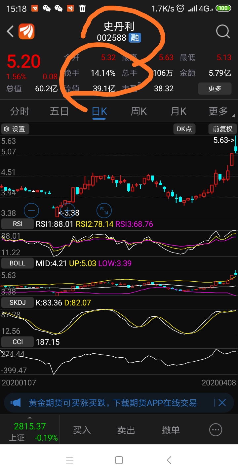Tap amount value 5.79亿
This screenshot has height=476, width=238.
pyautogui.click(x=220, y=73)
